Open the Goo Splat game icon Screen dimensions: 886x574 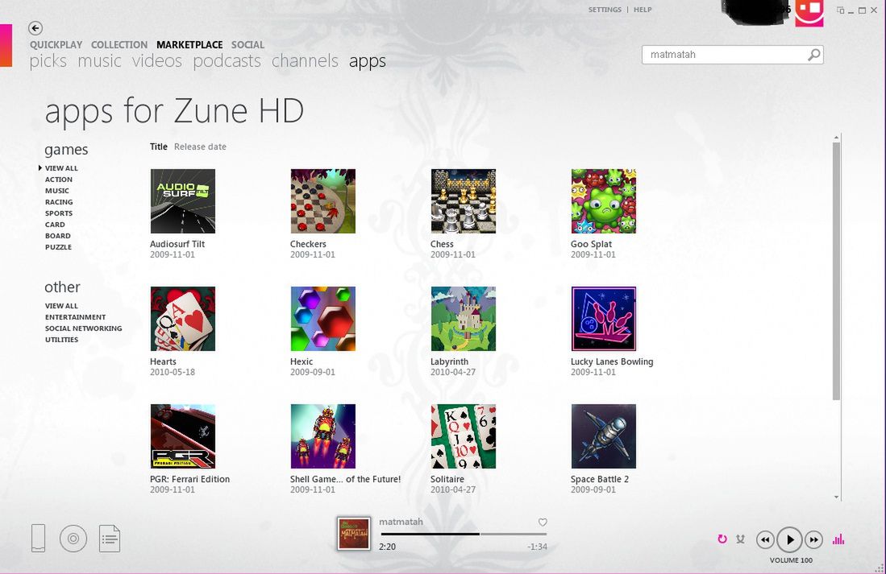604,201
